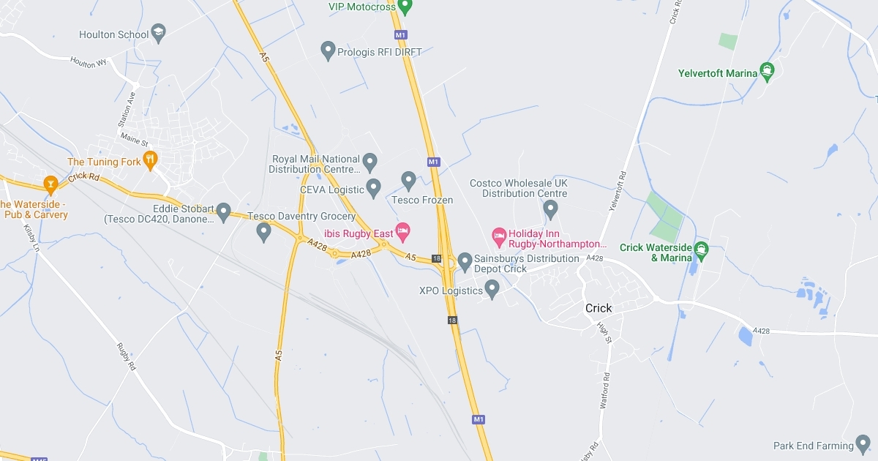The height and width of the screenshot is (461, 878).
Task: Open the Prologis RFI DIRFT pin
Action: 328,50
